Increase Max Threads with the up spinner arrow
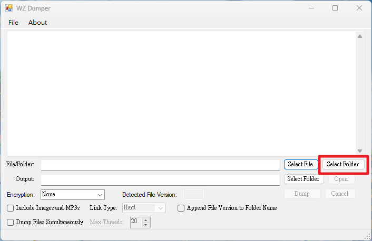 coord(146,220)
